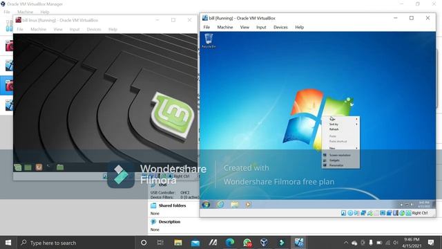This screenshot has height=249, width=442.
Task: Open the Files folder icon in Mint panel
Action: 60,167
